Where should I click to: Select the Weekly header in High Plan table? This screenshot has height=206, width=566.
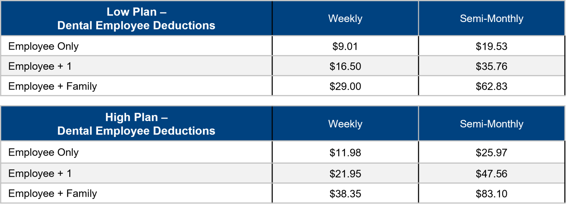(345, 124)
